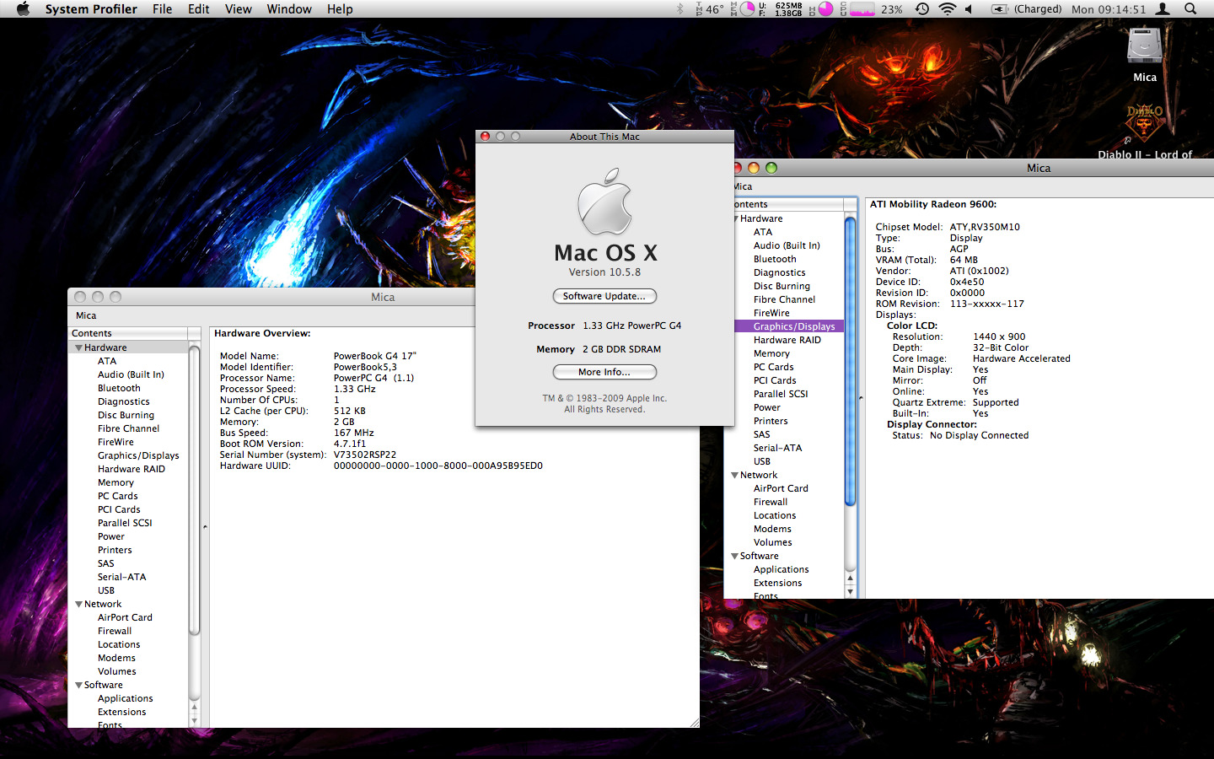Select Bluetooth in Hardware Overview window sidebar
The image size is (1214, 759).
pyautogui.click(x=119, y=388)
